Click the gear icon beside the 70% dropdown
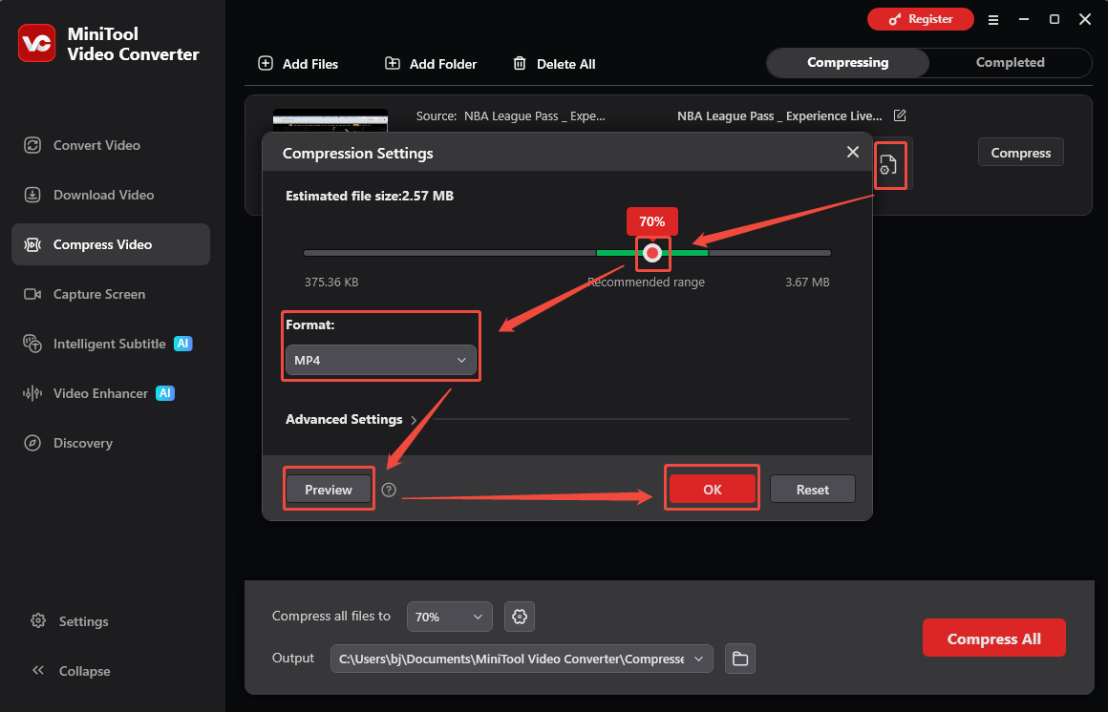 click(520, 617)
